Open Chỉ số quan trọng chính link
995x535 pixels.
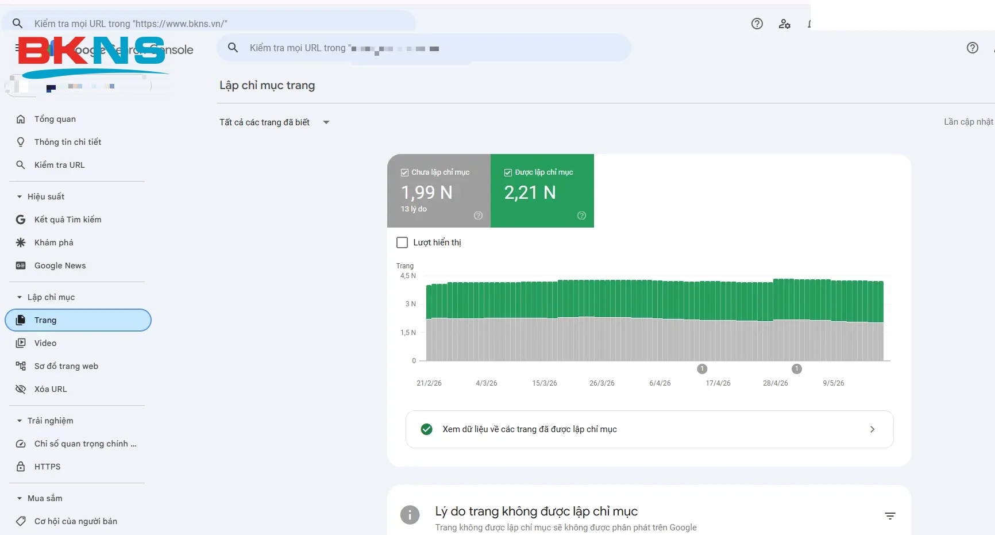(78, 444)
